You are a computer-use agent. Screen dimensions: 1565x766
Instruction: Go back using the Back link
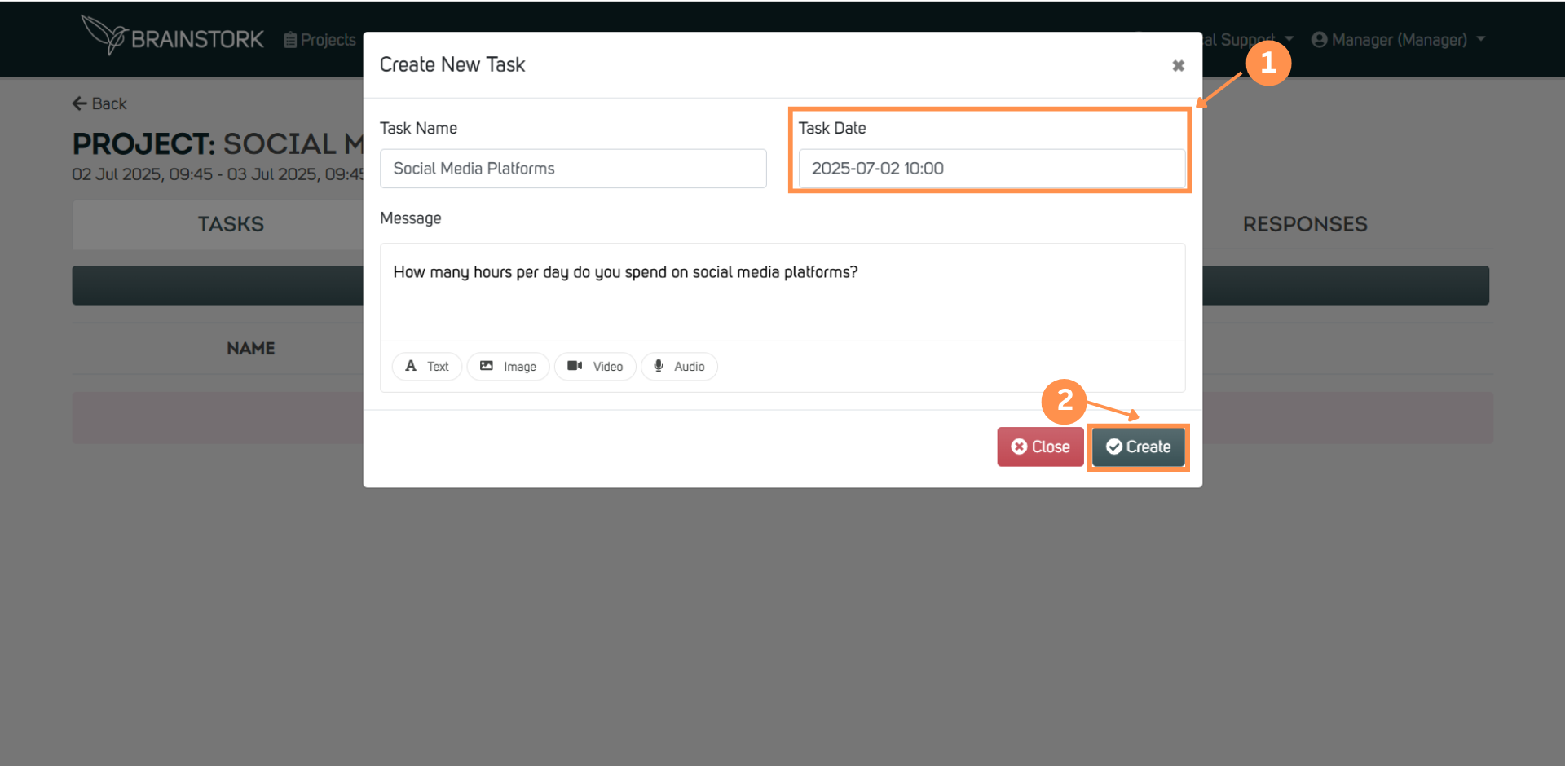click(99, 103)
